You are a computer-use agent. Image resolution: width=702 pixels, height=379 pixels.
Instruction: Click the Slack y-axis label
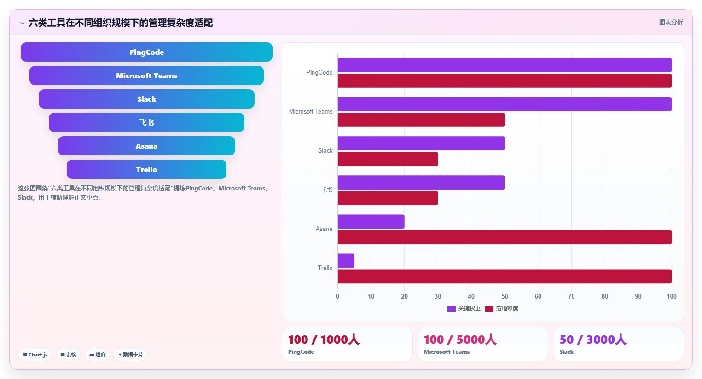point(325,150)
